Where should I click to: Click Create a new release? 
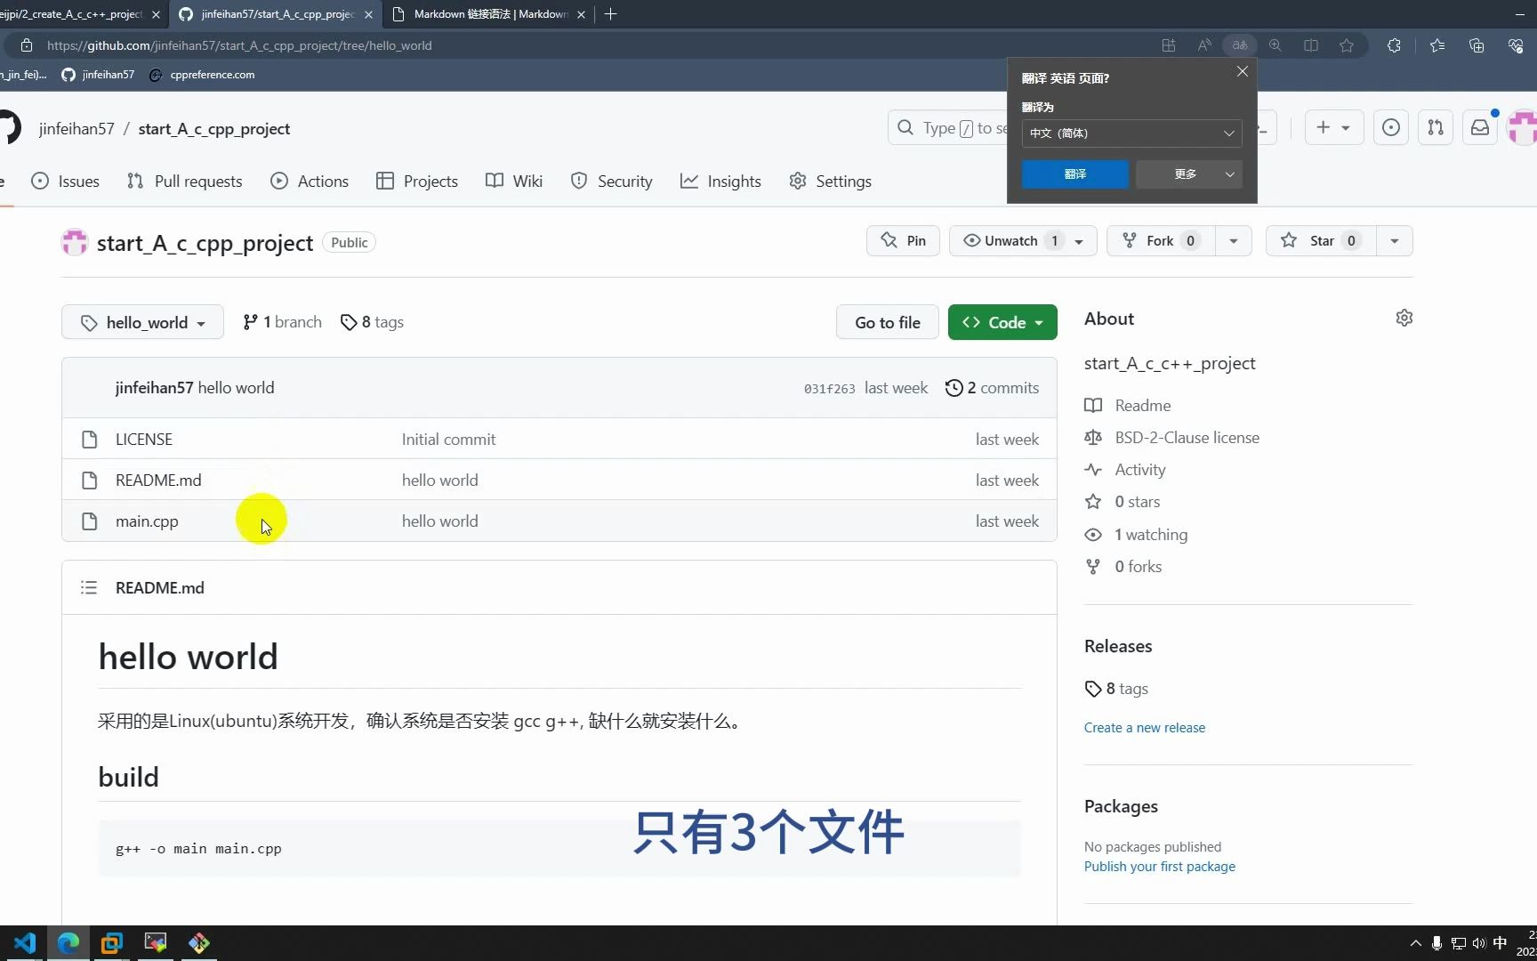coord(1144,728)
